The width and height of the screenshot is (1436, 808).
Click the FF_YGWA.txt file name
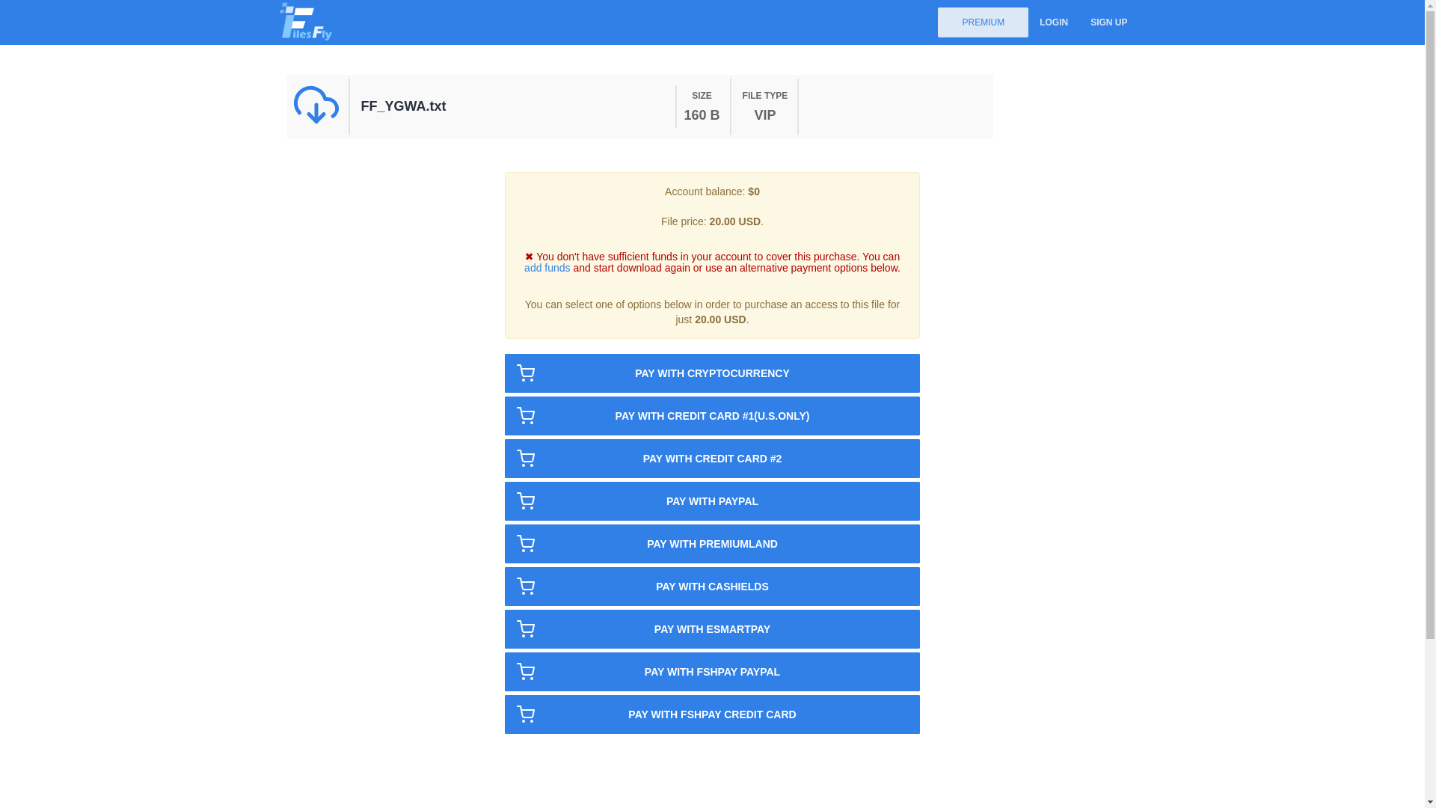pyautogui.click(x=403, y=106)
